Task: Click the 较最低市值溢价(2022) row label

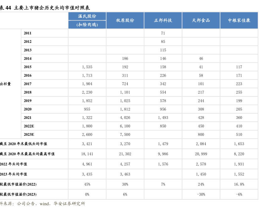Action: (x=18, y=184)
